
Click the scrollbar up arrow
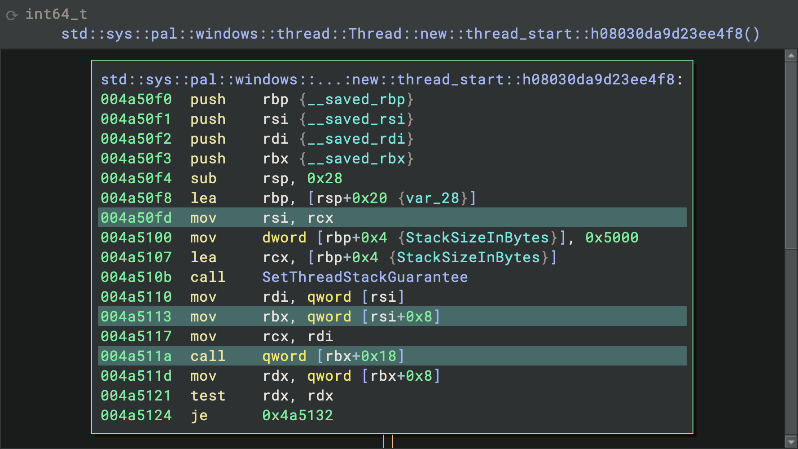pyautogui.click(x=790, y=56)
